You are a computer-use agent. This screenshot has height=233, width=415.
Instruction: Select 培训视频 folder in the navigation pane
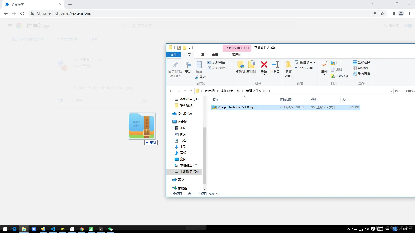coord(184,105)
